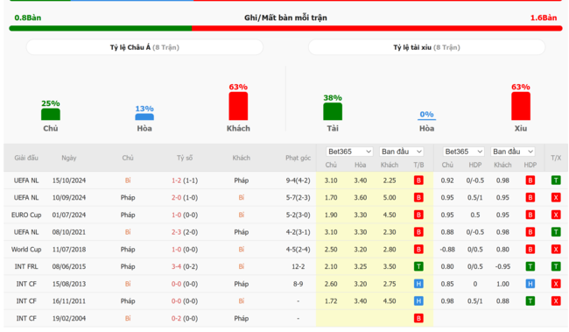Click the Giải đấu column header

point(26,158)
